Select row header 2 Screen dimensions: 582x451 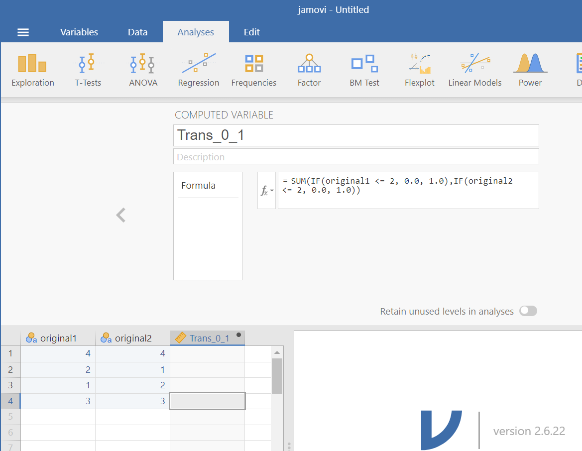10,370
